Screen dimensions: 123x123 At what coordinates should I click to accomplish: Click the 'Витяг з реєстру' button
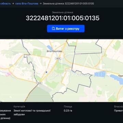(66, 29)
